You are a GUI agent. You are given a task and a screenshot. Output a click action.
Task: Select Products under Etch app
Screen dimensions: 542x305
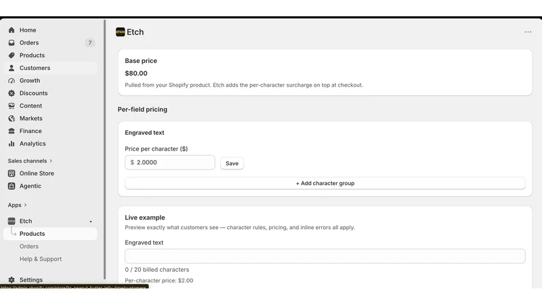[50, 234]
